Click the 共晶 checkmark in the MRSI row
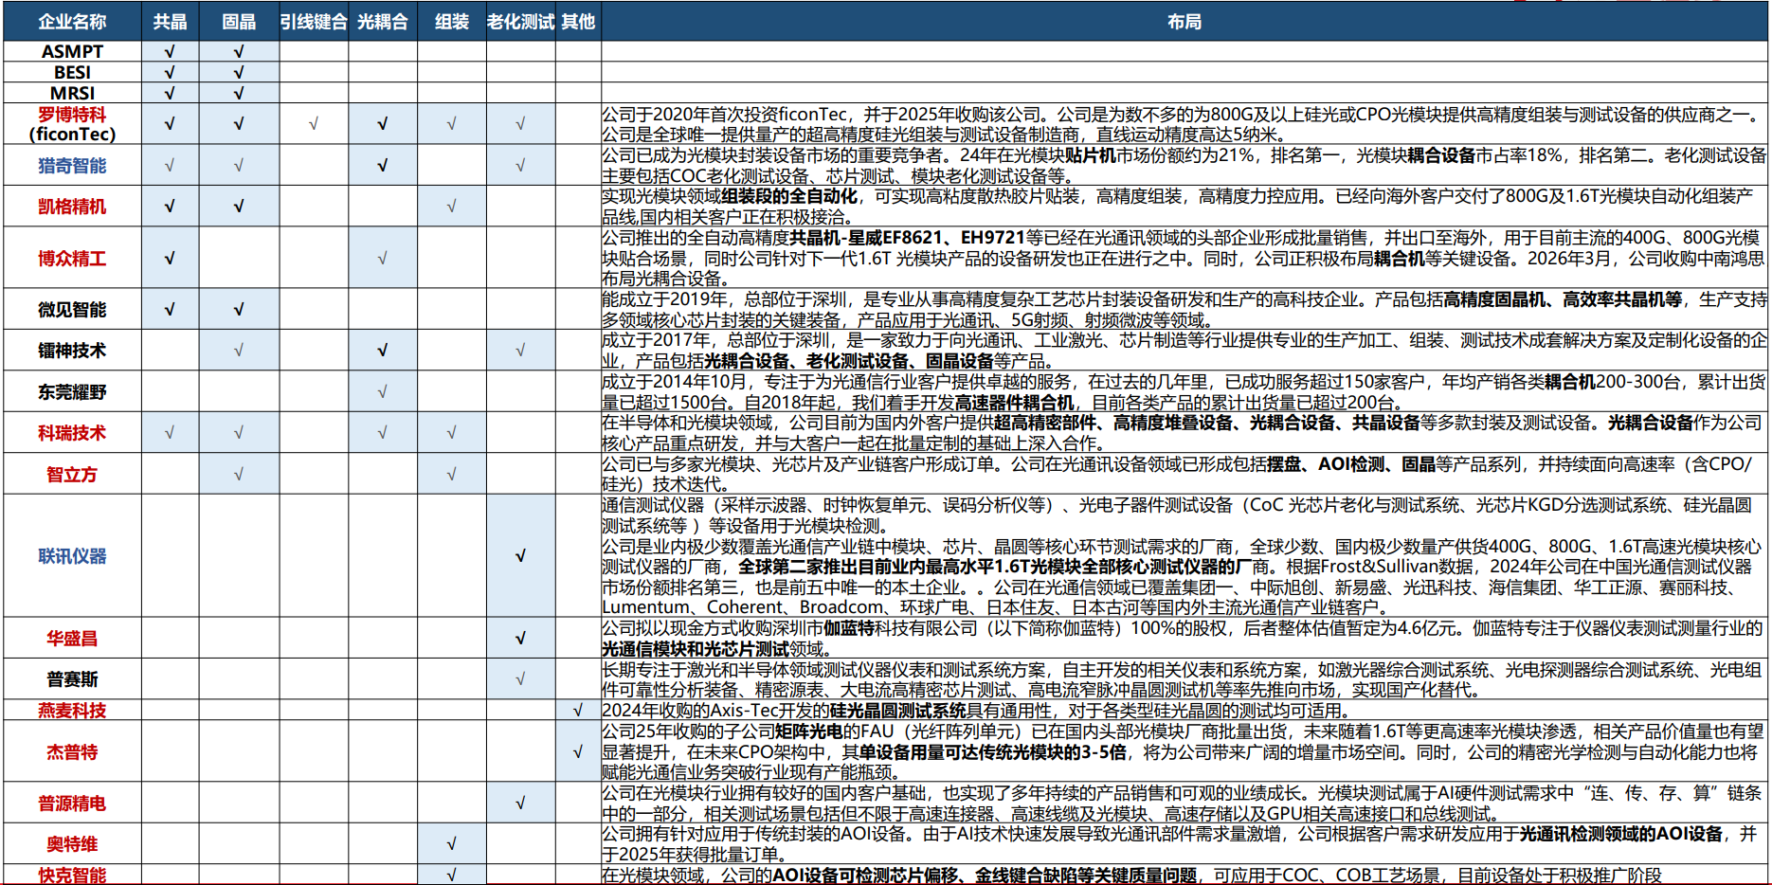Screen dimensions: 1772x885 171,93
